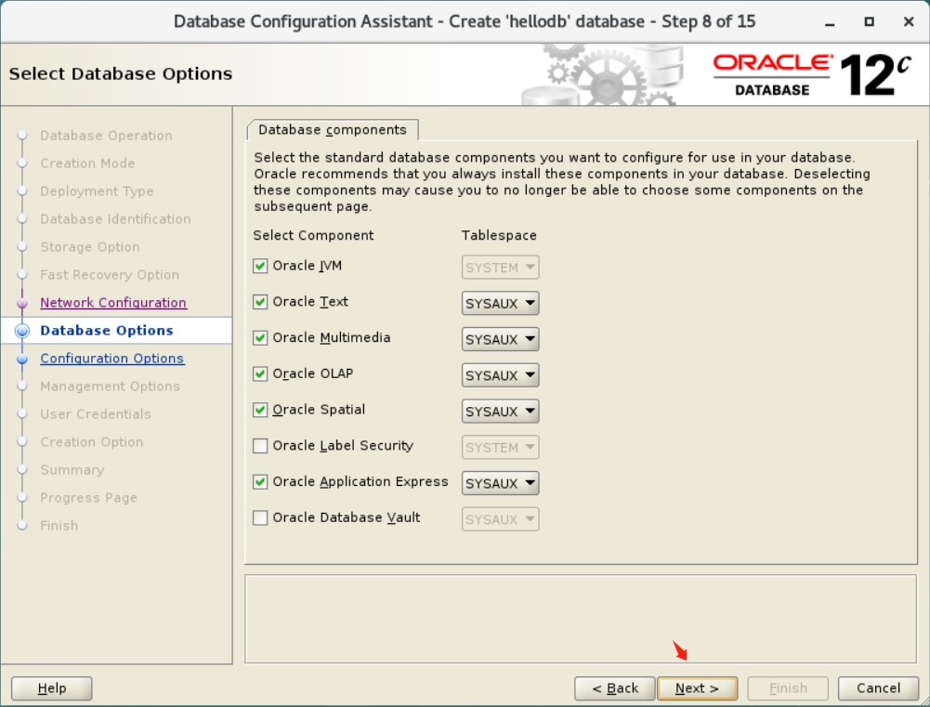Open Oracle OLAP tablespace dropdown

[x=500, y=375]
